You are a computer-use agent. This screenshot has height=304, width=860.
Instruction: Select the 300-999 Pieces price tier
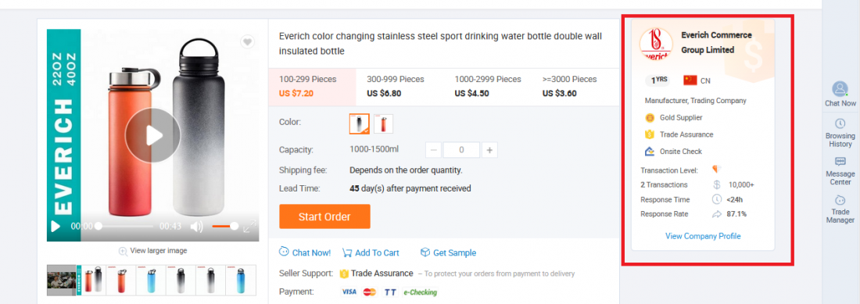(396, 86)
